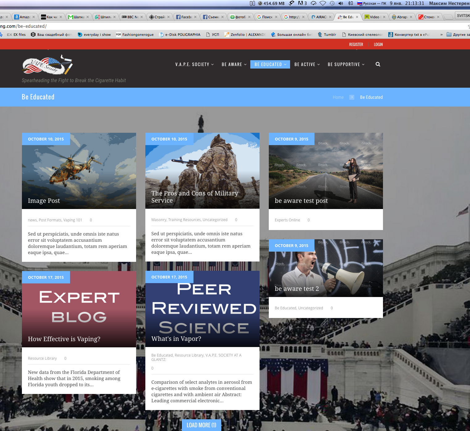Expand BE EDUCATED menu
470x431 pixels.
[270, 64]
